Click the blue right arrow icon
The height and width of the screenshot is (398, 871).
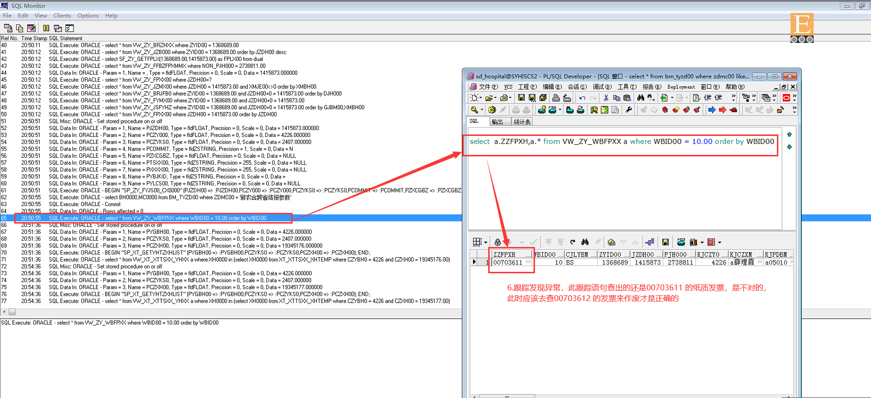(x=712, y=110)
